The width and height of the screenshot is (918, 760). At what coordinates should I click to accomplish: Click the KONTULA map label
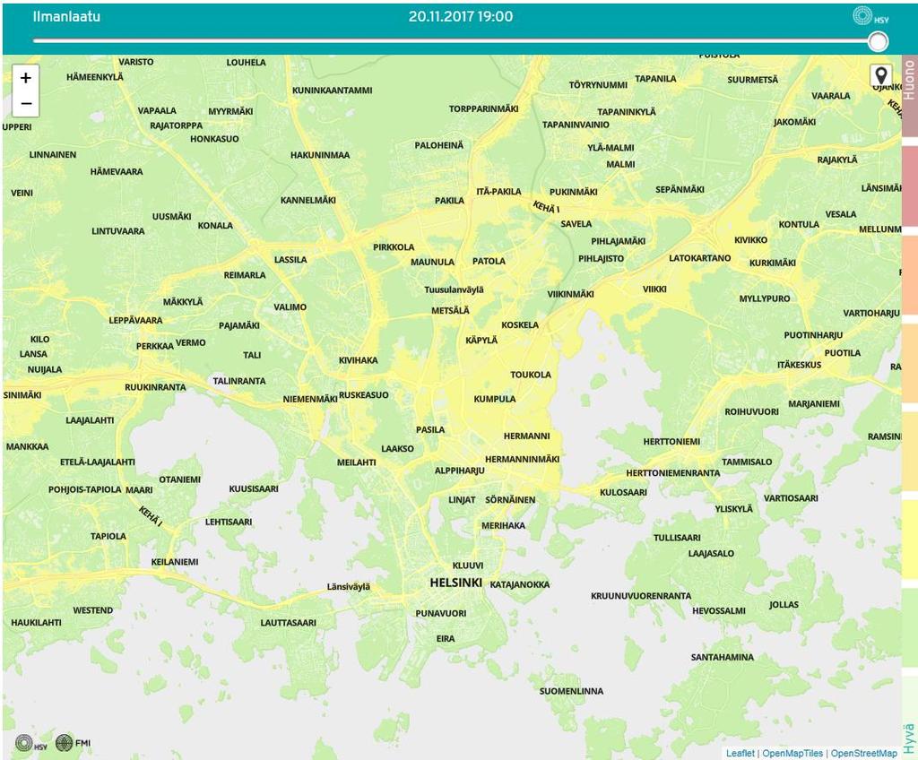(x=799, y=225)
